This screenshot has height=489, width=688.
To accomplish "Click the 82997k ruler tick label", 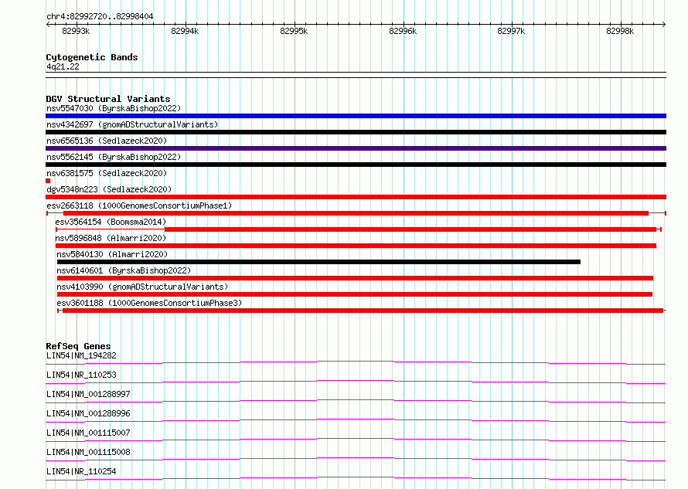I will (x=511, y=31).
